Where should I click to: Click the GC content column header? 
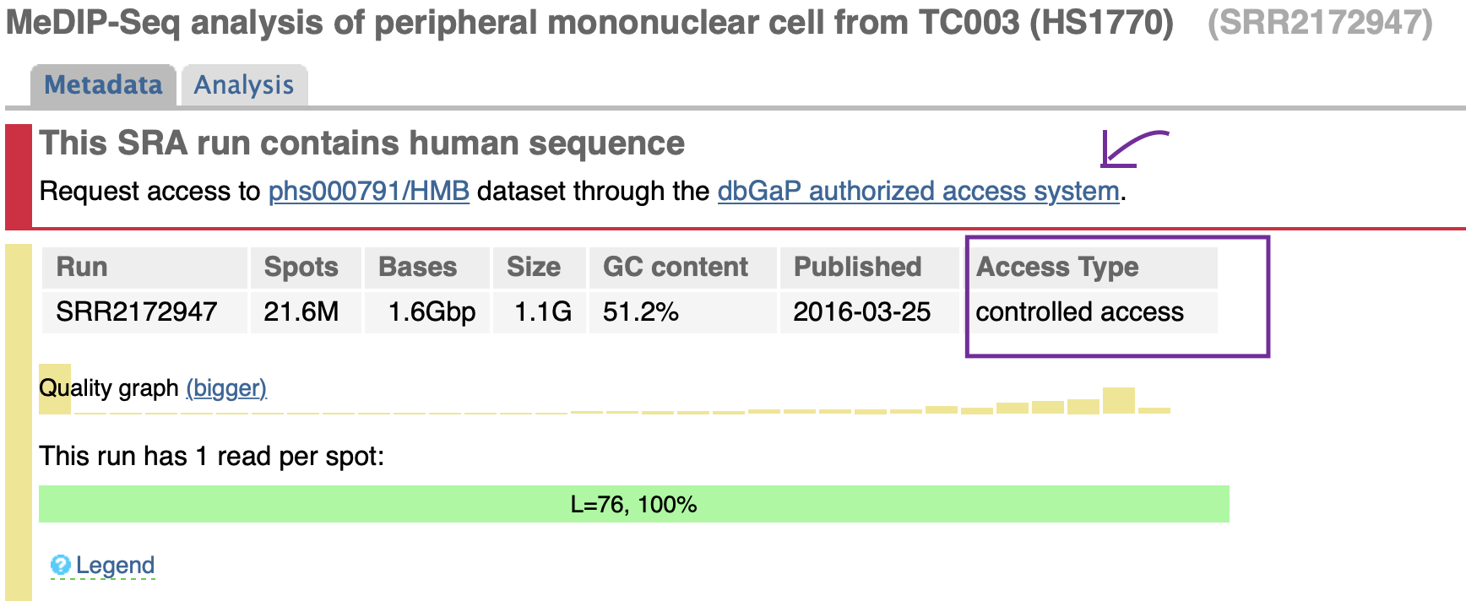(x=675, y=267)
